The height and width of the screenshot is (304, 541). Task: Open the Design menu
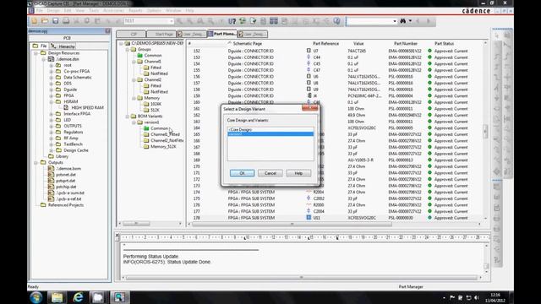pos(53,11)
